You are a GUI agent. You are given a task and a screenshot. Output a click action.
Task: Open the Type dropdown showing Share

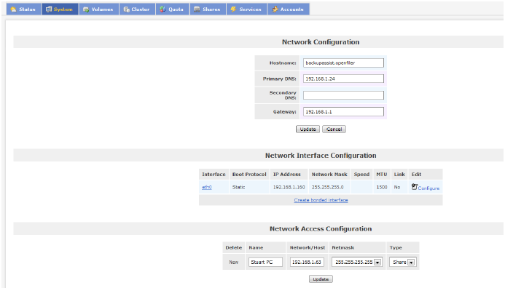(402, 262)
